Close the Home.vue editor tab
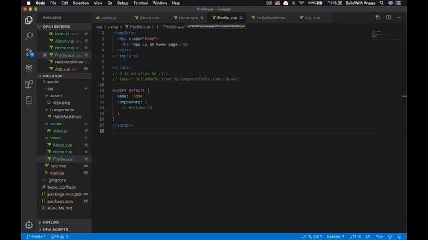 (202, 18)
